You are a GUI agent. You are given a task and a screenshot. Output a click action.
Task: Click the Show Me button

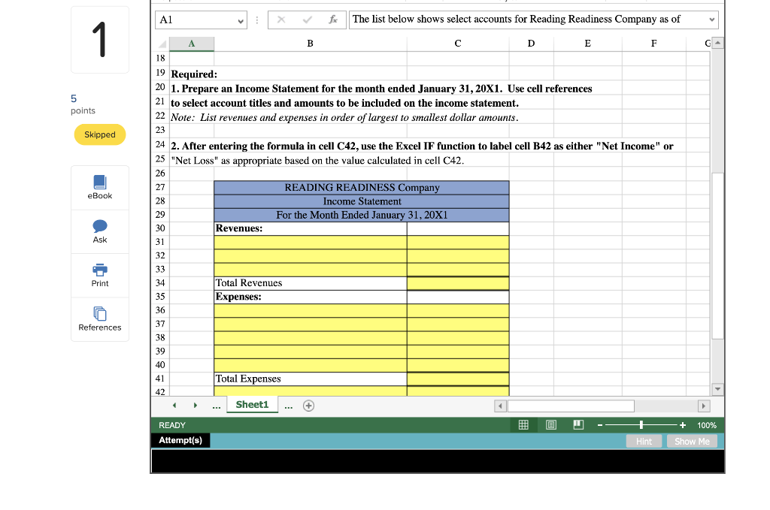[x=691, y=441]
